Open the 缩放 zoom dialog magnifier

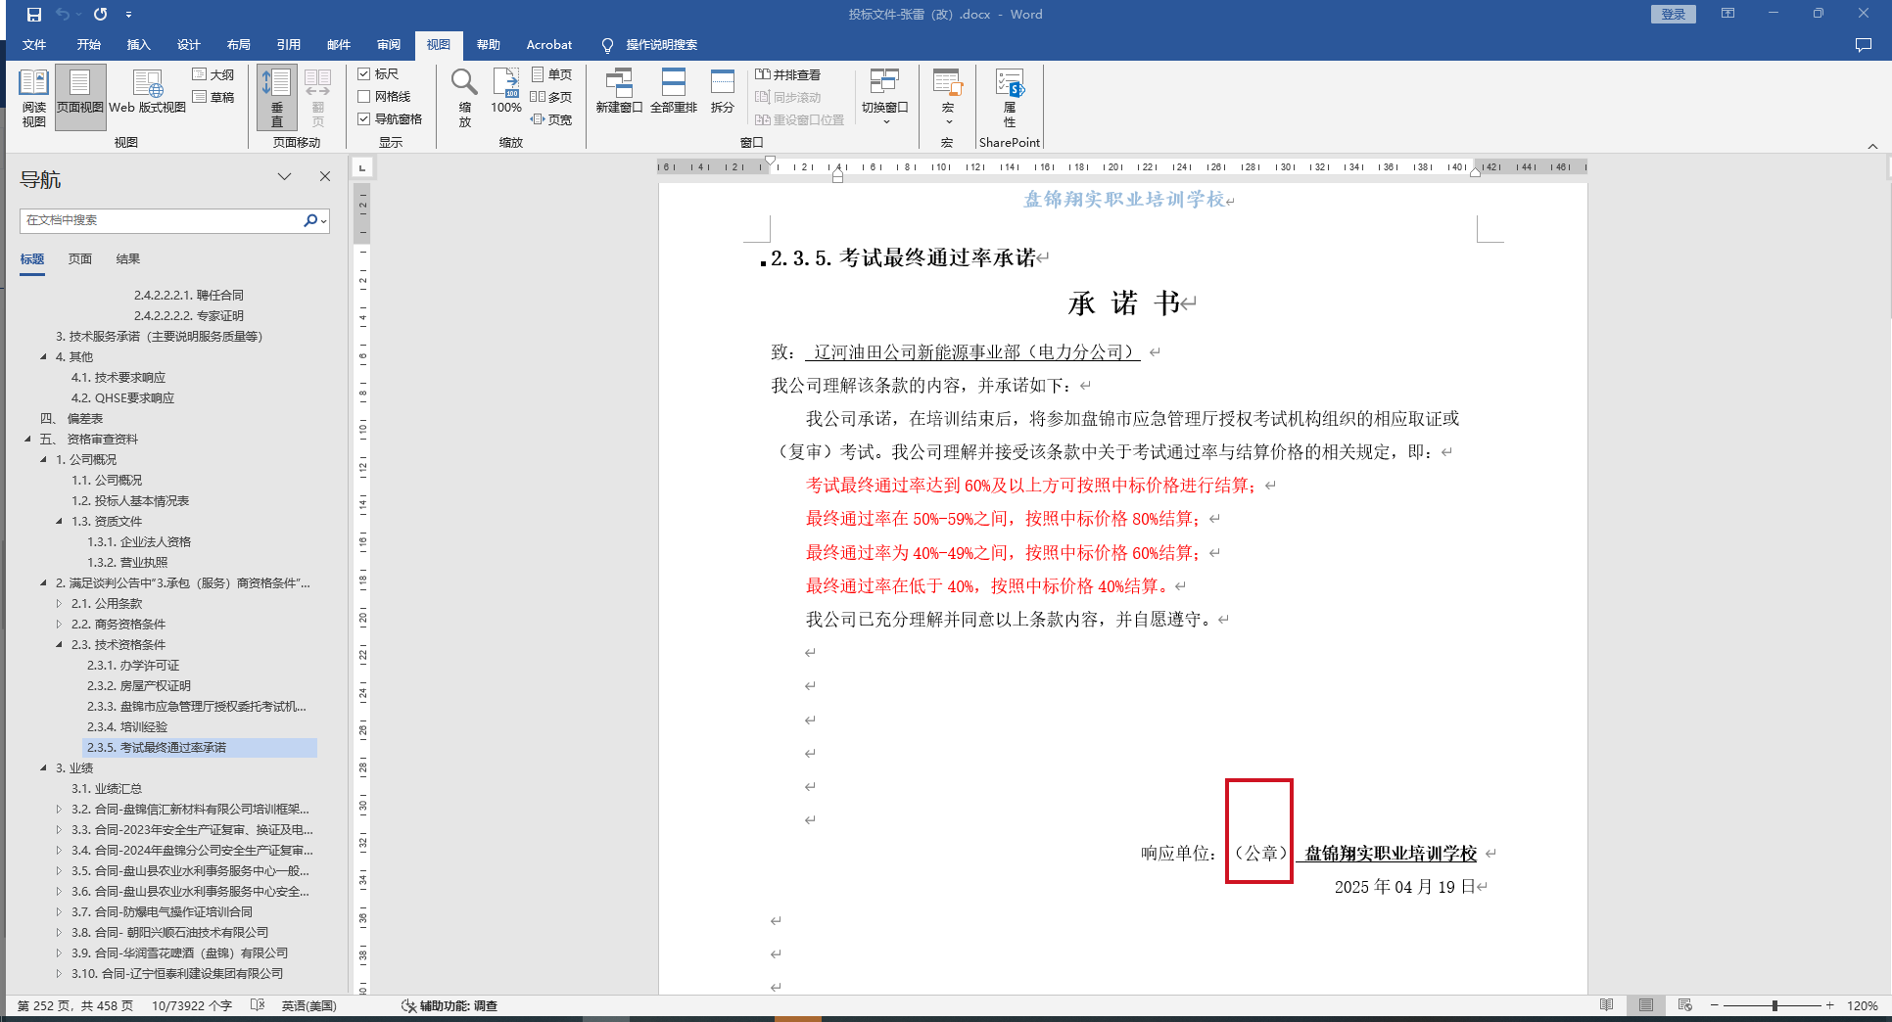[x=464, y=98]
